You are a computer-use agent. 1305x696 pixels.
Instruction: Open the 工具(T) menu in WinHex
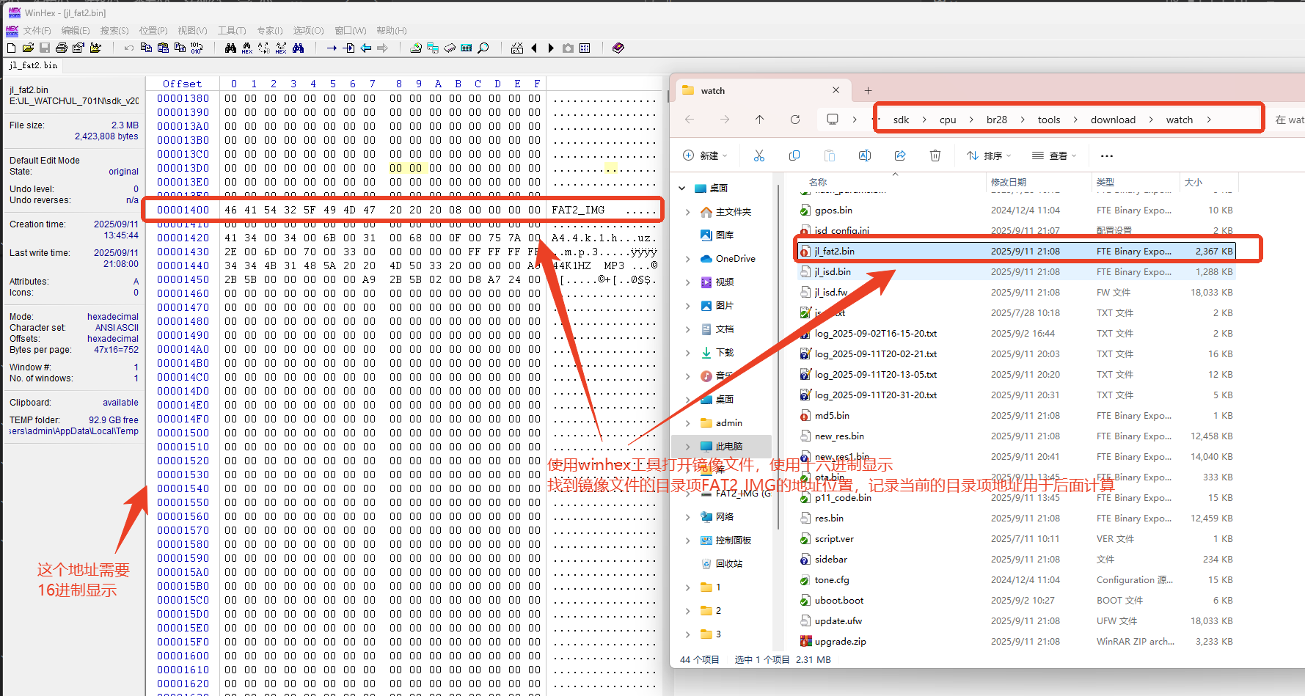[232, 31]
